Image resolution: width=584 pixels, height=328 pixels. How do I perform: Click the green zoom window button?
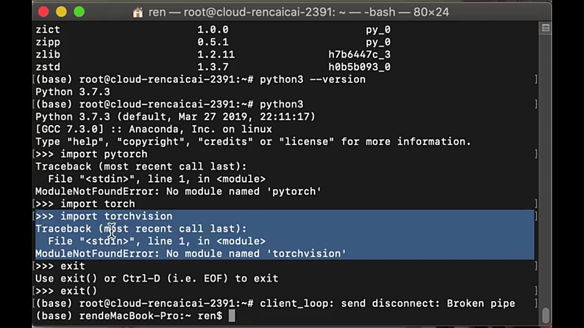(79, 12)
